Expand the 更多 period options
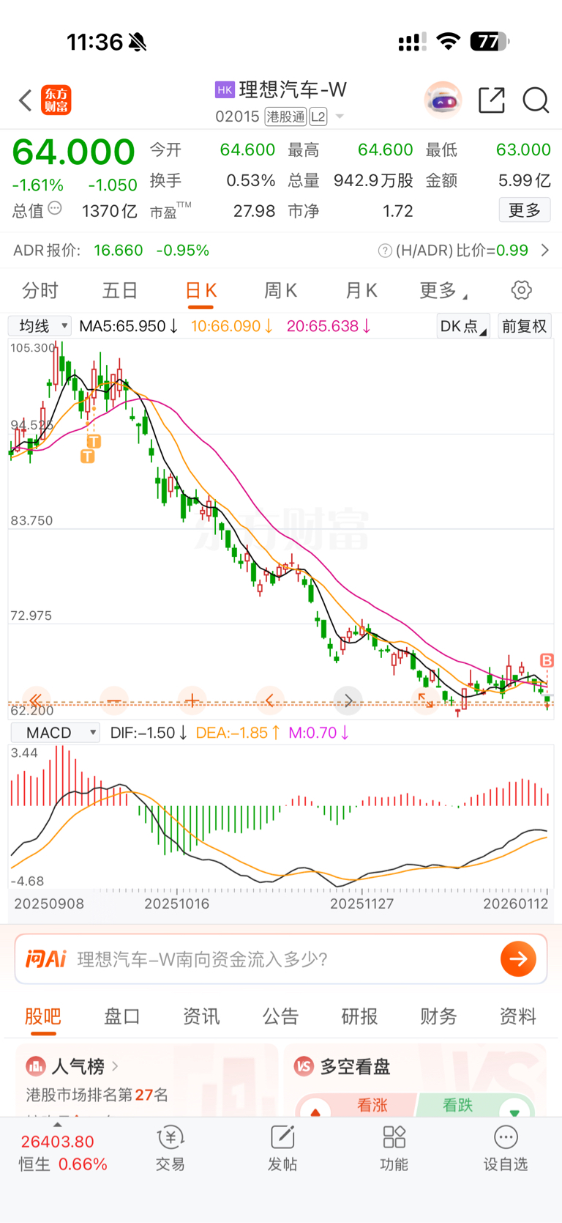 point(443,291)
